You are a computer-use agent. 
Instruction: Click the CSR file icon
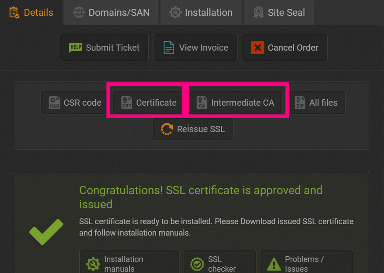click(55, 103)
